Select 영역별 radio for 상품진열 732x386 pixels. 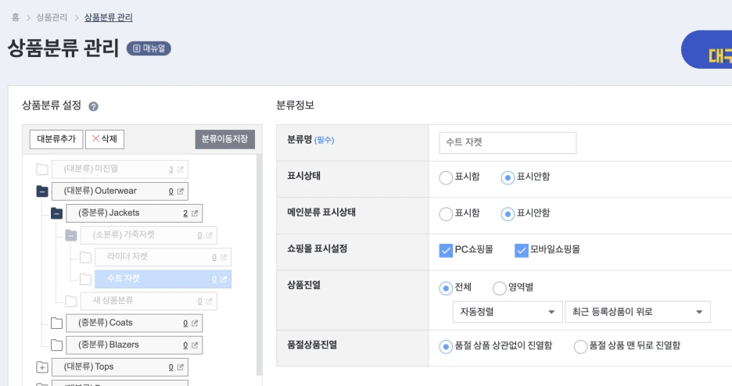500,288
